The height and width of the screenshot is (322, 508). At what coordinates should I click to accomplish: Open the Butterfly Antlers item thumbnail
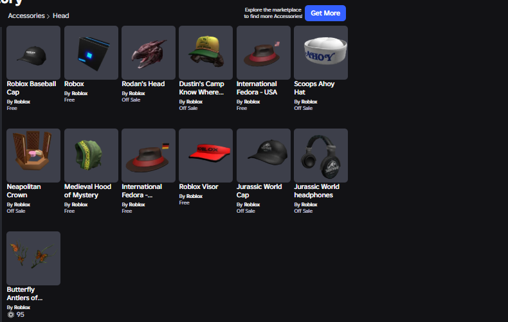point(33,258)
